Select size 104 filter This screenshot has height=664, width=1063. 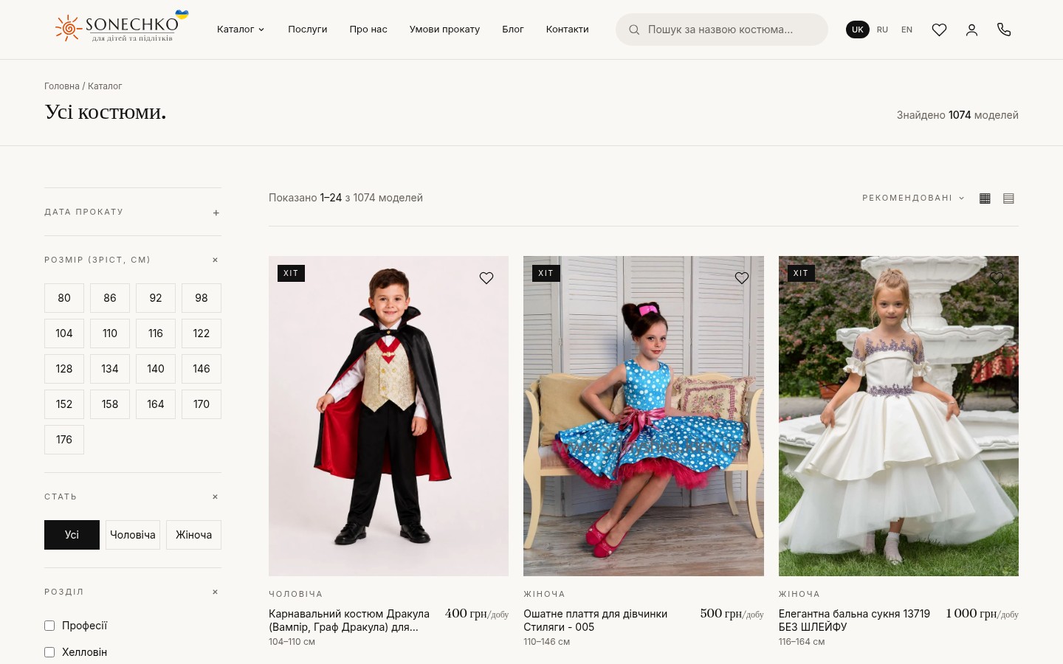(x=64, y=333)
